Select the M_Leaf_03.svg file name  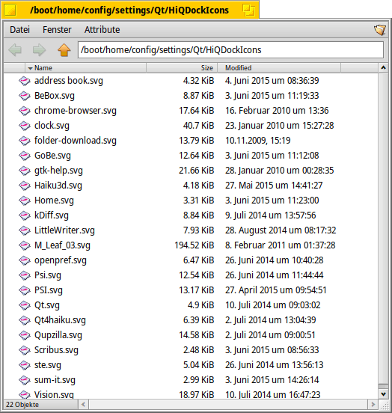tap(62, 245)
